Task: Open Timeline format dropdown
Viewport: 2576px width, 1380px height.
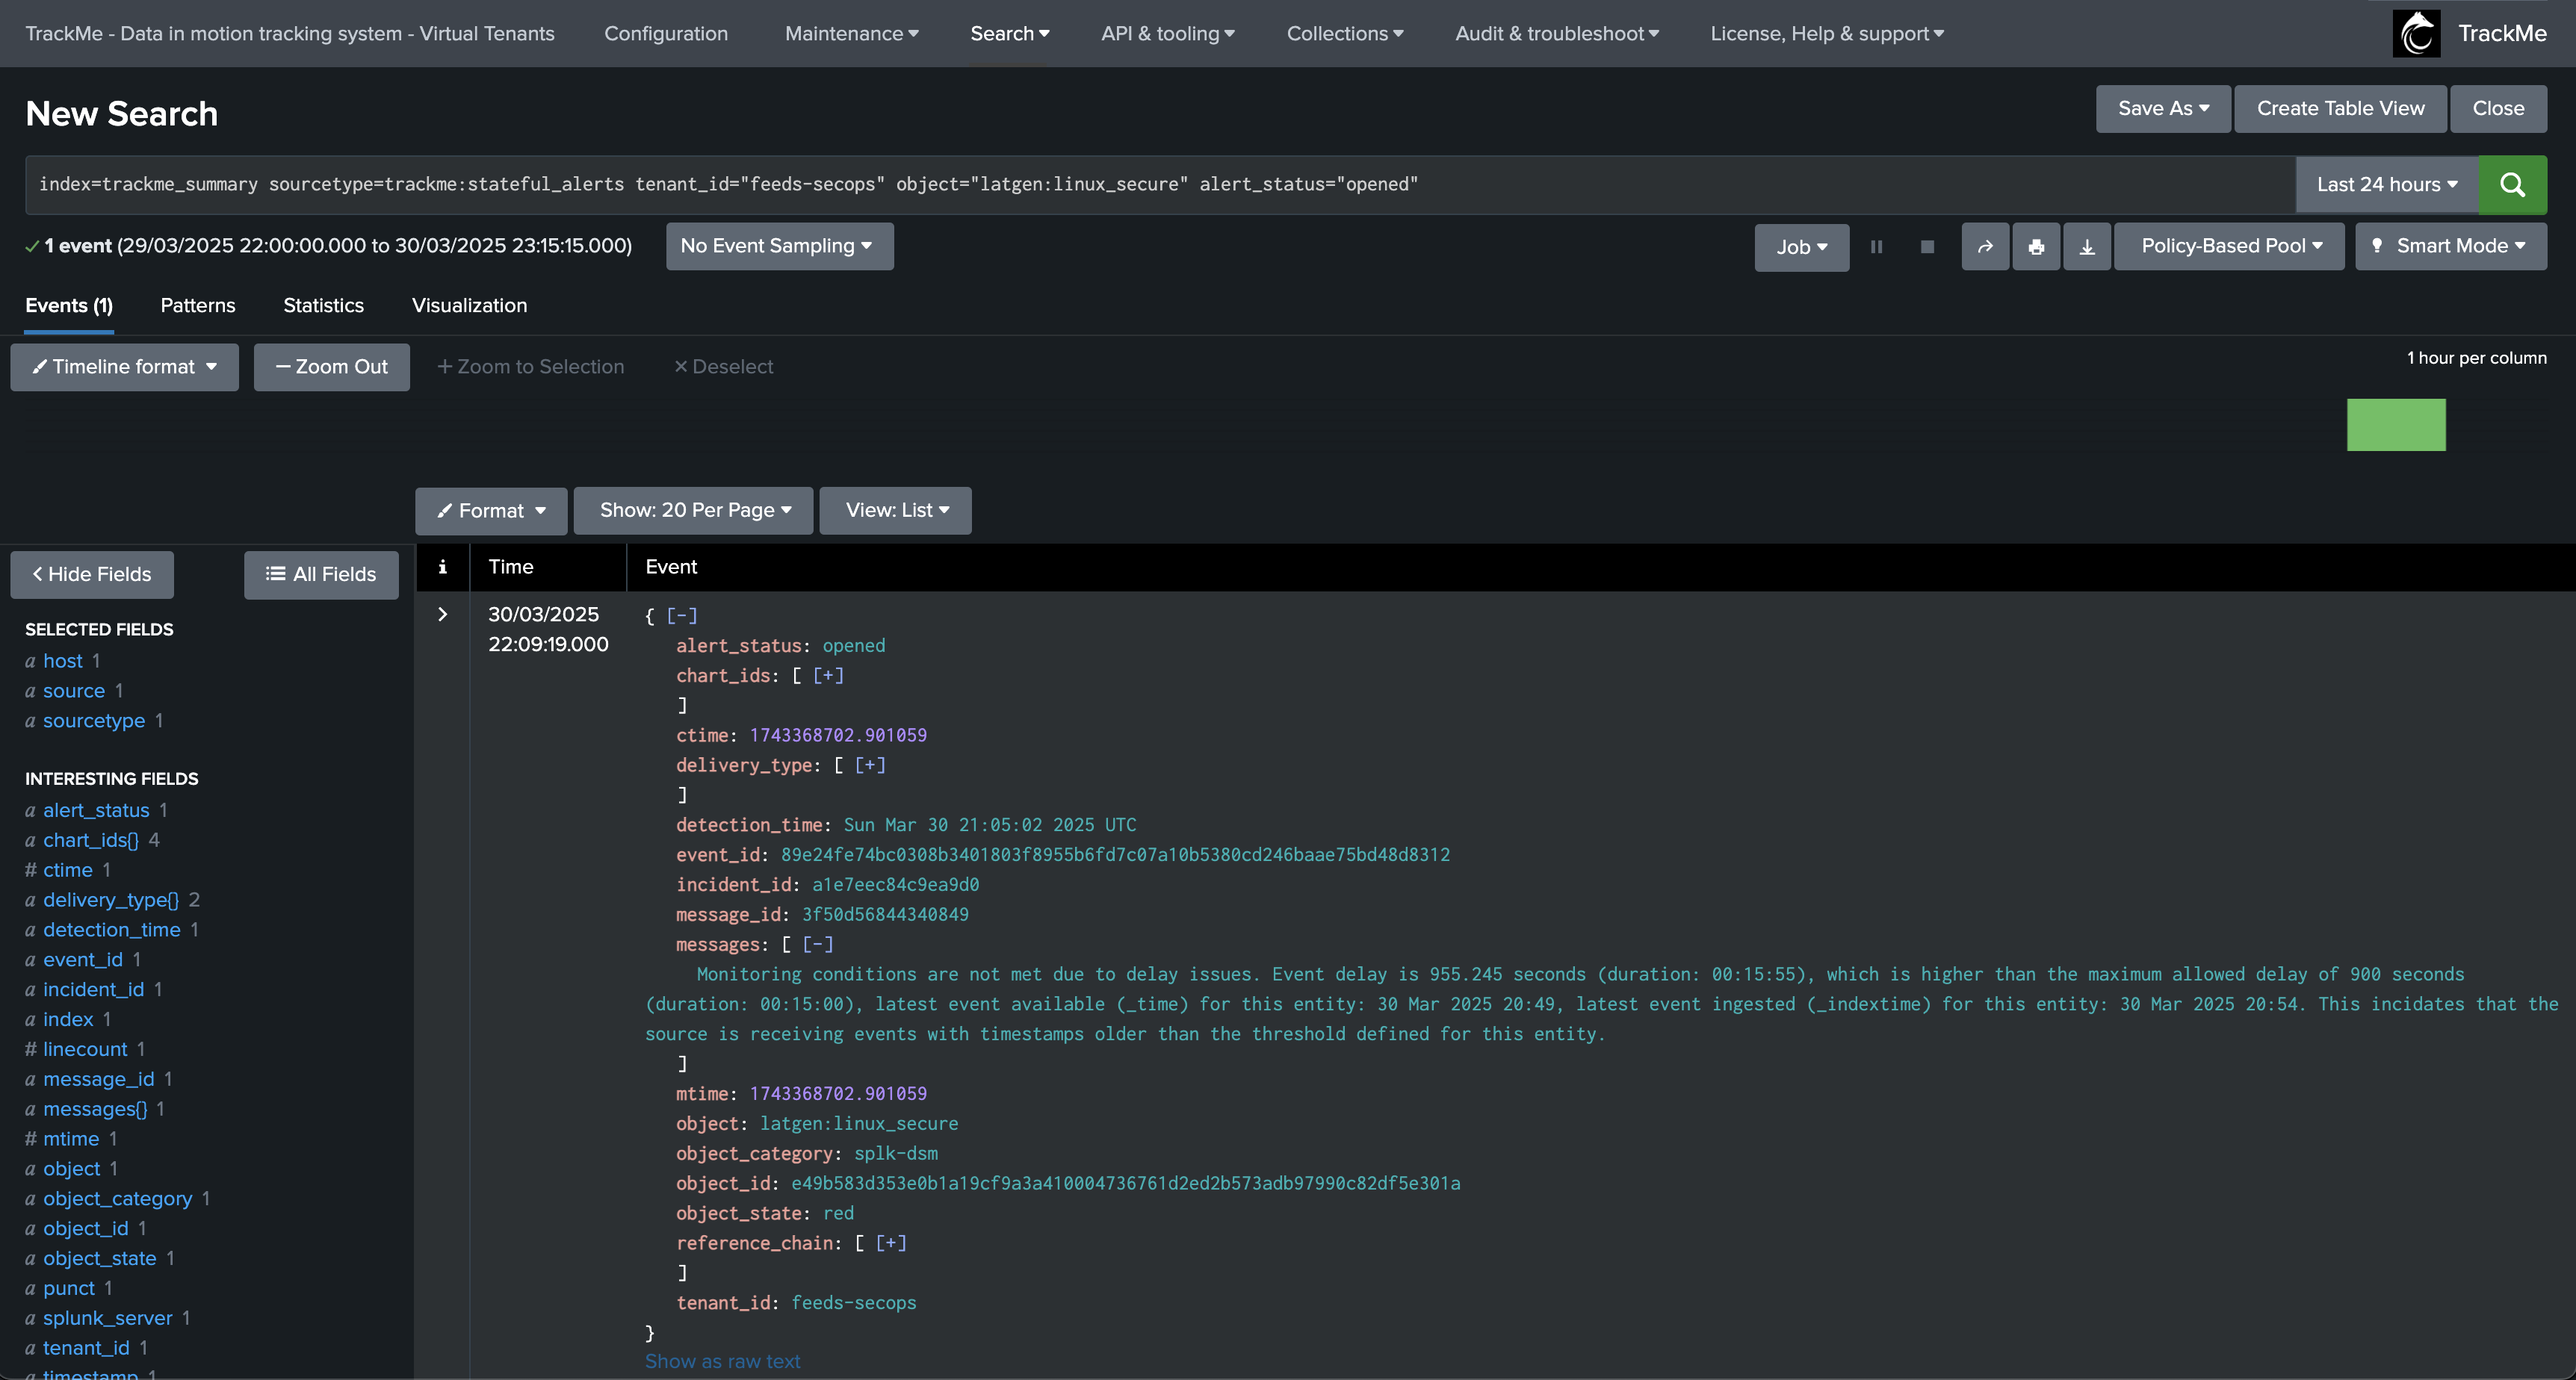Action: (x=124, y=367)
